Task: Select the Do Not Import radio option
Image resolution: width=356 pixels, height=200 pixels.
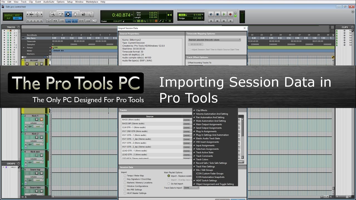Action: 169,184
